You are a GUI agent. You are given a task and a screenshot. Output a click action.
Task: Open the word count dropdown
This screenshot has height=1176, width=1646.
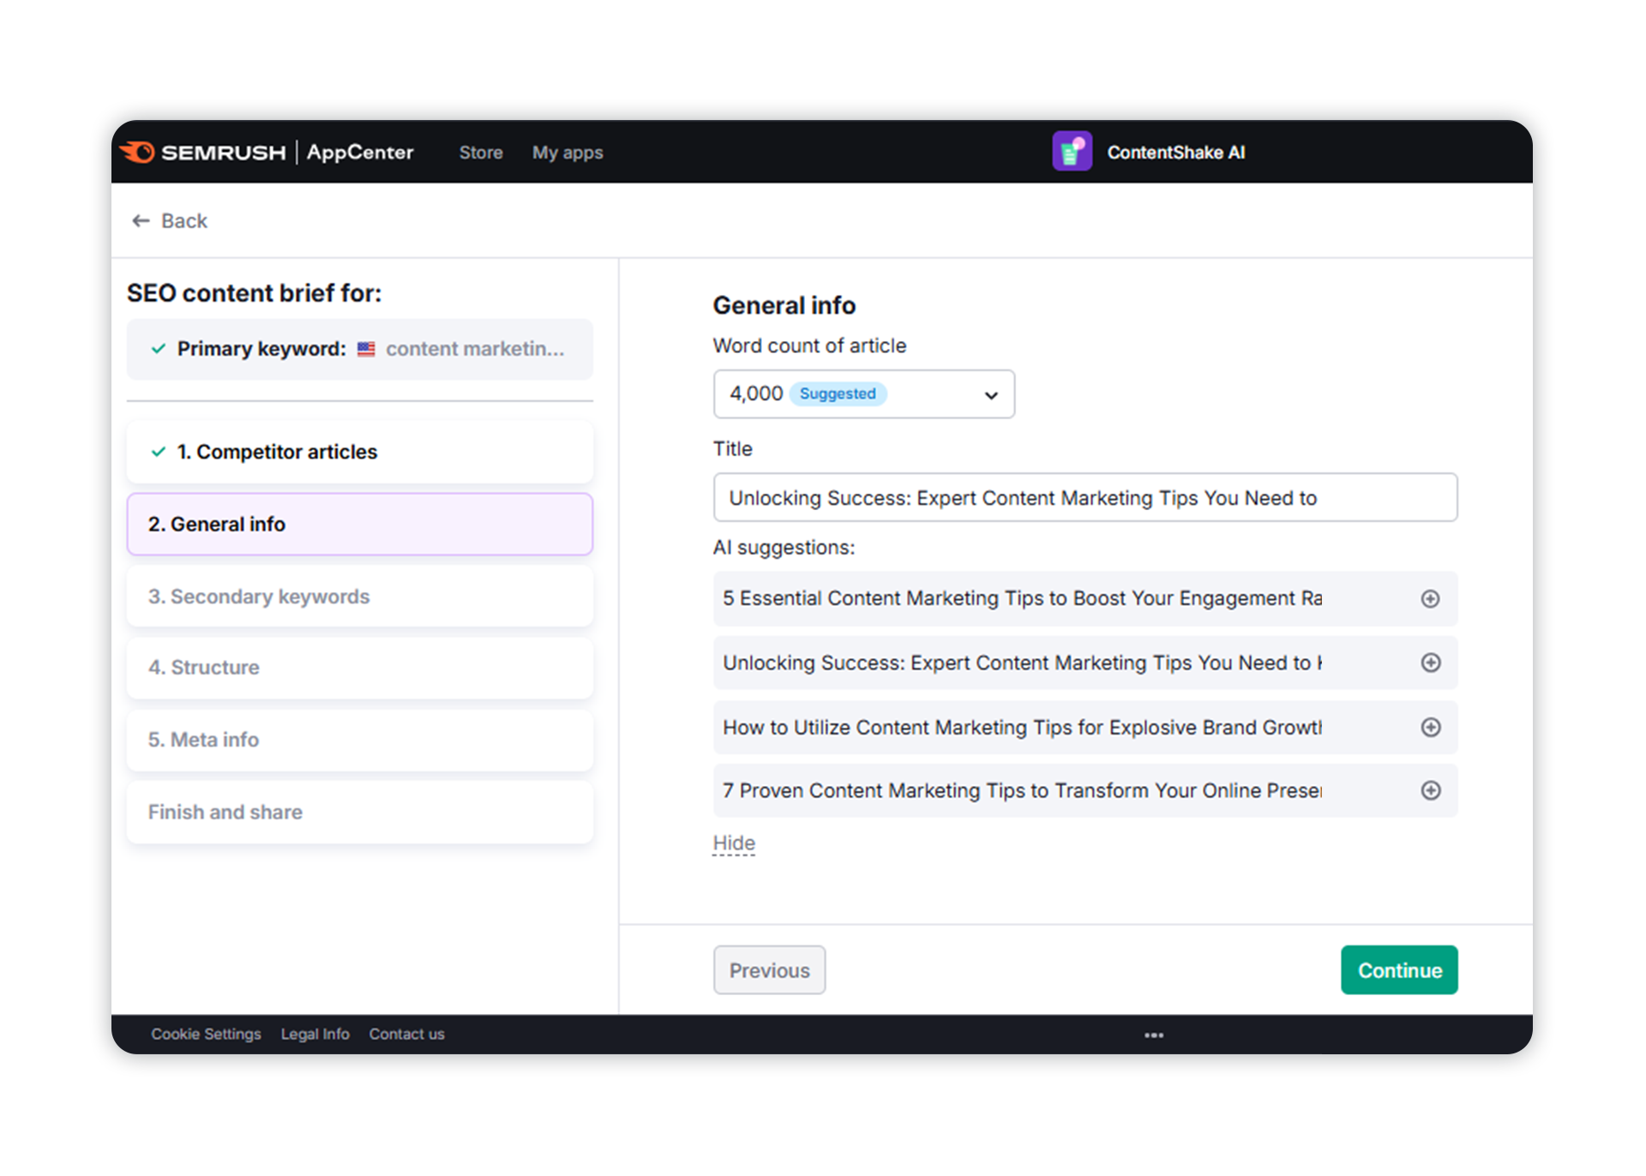pos(862,394)
